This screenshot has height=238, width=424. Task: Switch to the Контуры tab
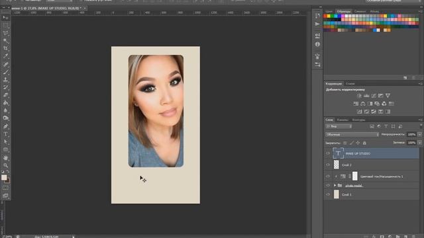358,120
